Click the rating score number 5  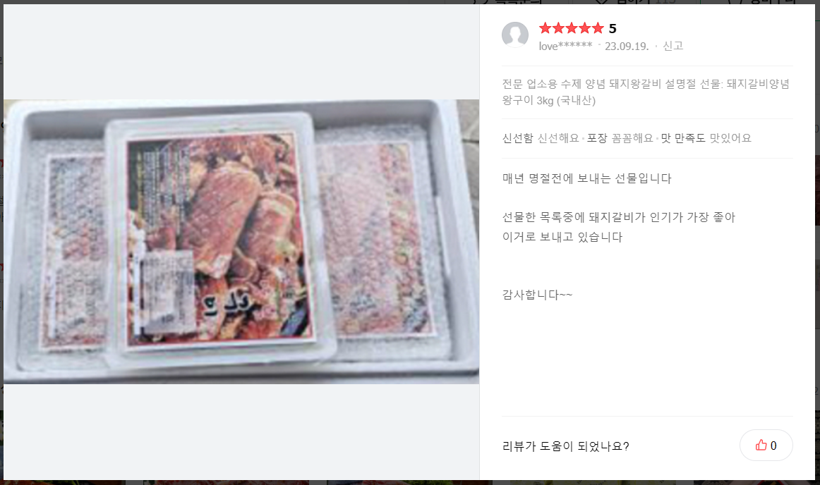point(613,28)
